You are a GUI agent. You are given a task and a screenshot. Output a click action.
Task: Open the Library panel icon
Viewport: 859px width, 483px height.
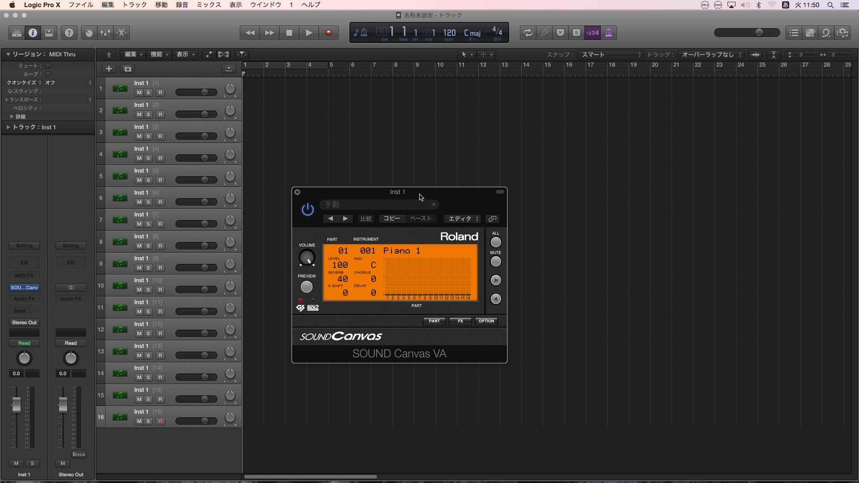[x=17, y=33]
